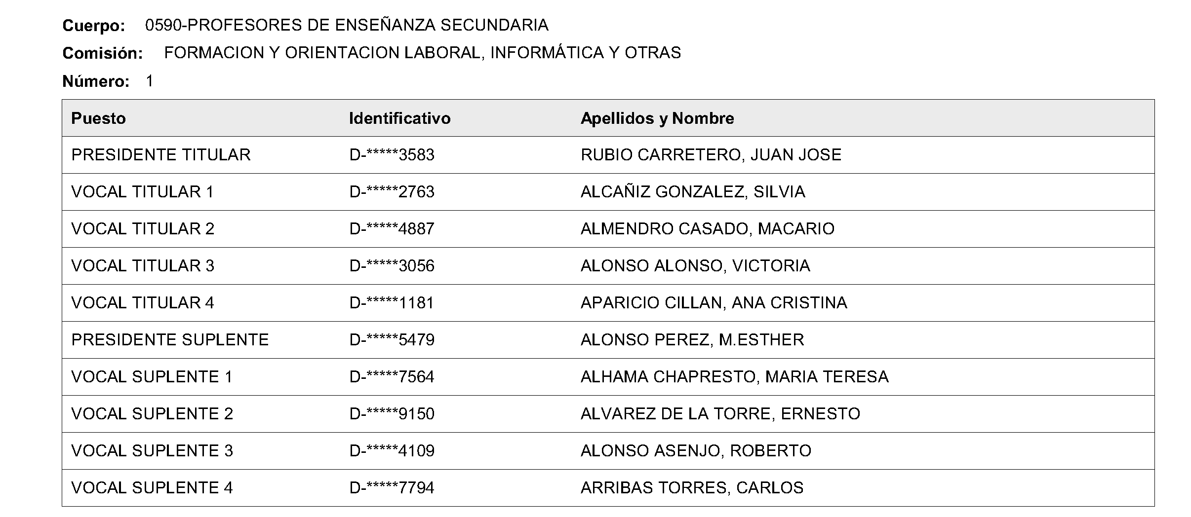Click the Identificativo column header

point(399,118)
